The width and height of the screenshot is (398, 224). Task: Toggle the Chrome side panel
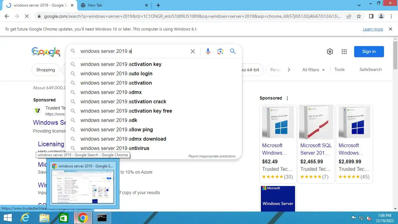(371, 16)
